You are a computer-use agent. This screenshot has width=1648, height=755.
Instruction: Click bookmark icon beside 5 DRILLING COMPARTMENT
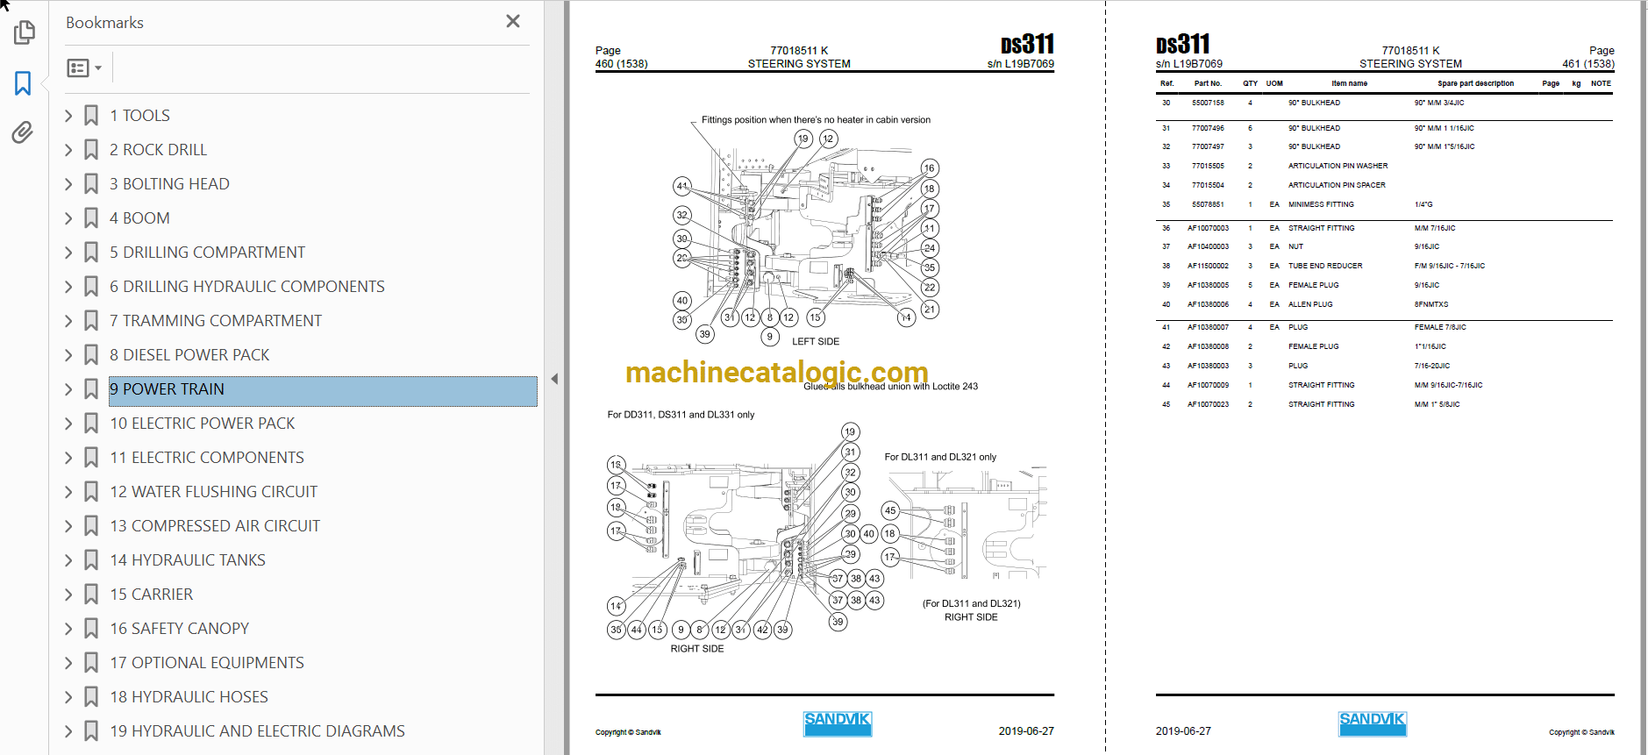(x=91, y=253)
